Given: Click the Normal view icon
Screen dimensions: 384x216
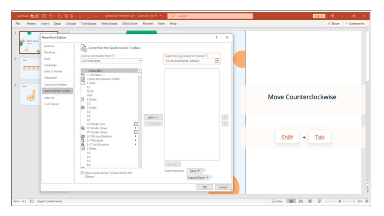Looking at the screenshot, I should point(291,201).
